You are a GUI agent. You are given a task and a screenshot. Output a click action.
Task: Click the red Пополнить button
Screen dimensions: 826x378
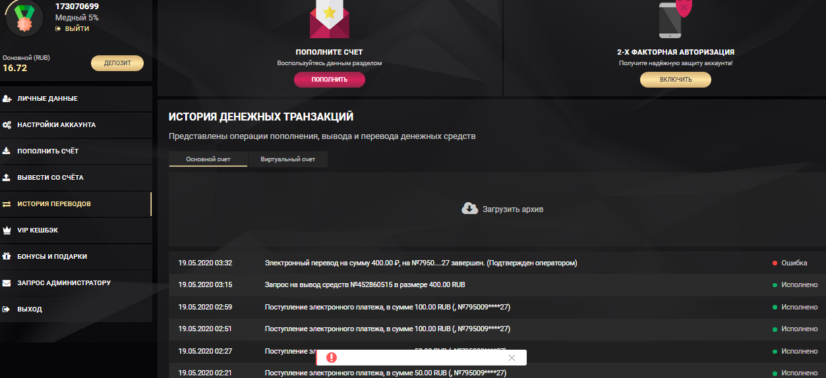coord(330,80)
